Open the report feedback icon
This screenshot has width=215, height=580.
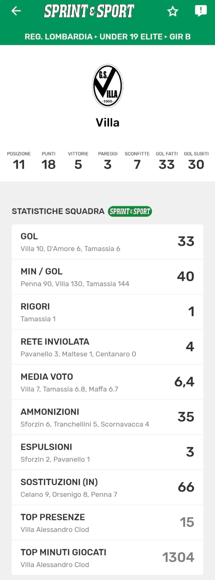pos(201,11)
